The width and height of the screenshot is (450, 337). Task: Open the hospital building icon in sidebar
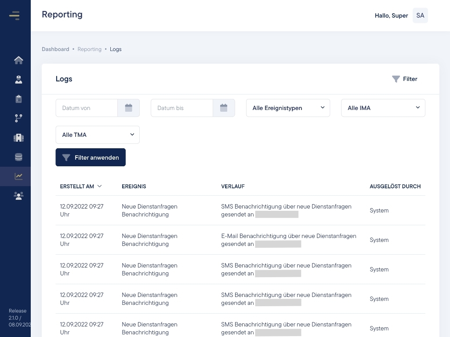click(x=18, y=138)
